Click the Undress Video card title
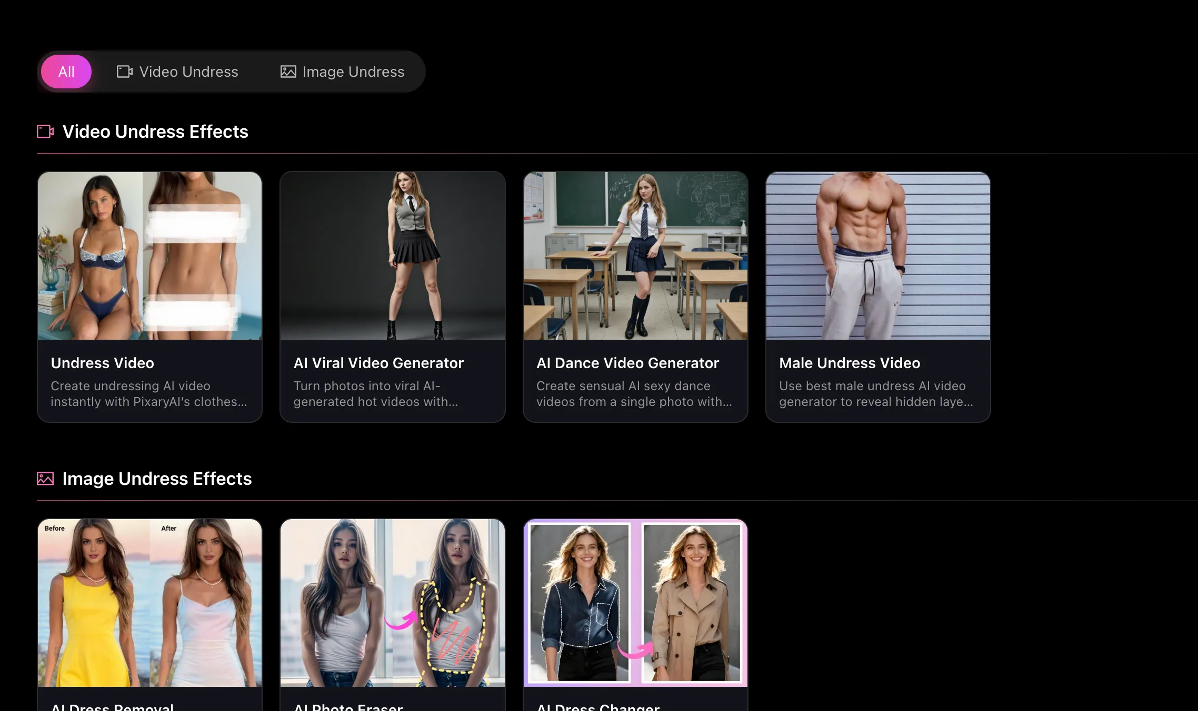This screenshot has height=711, width=1198. coord(103,363)
